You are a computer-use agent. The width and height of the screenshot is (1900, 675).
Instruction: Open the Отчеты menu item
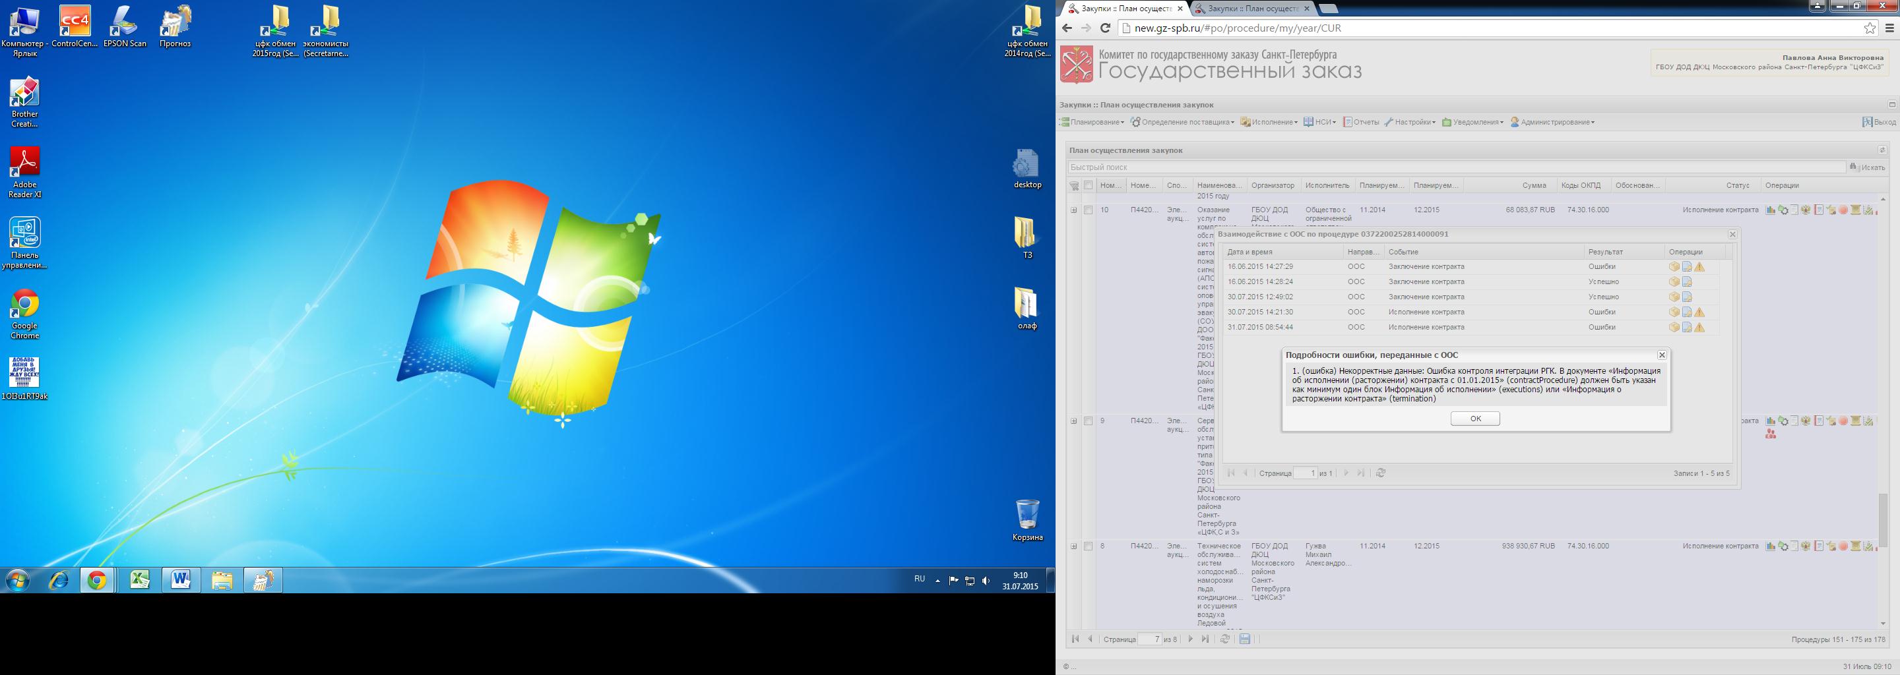point(1361,123)
